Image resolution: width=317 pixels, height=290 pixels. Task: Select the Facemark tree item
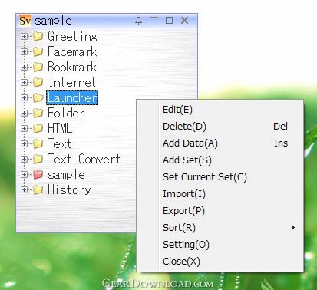(x=72, y=51)
